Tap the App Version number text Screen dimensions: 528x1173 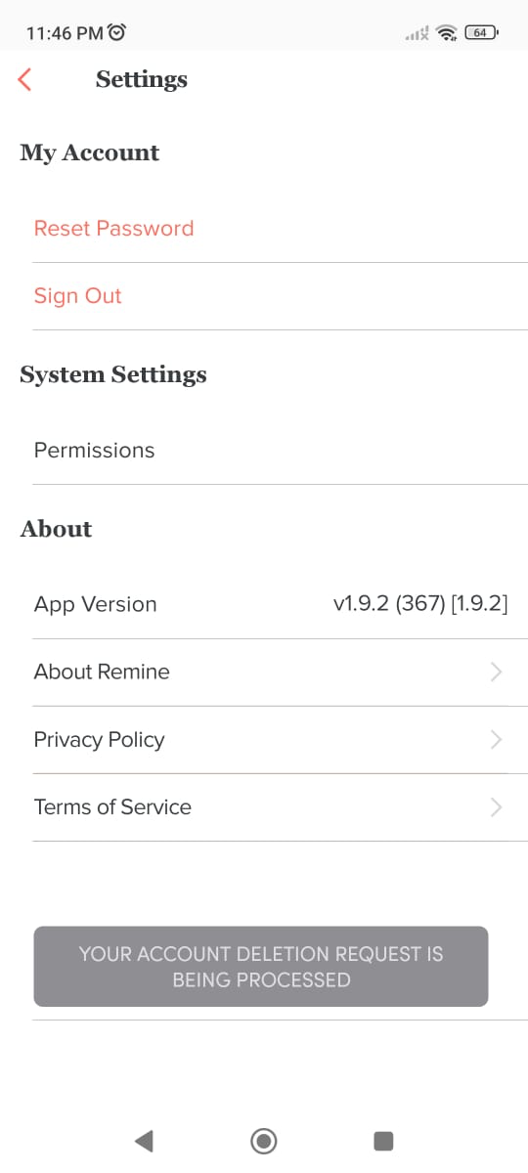420,604
